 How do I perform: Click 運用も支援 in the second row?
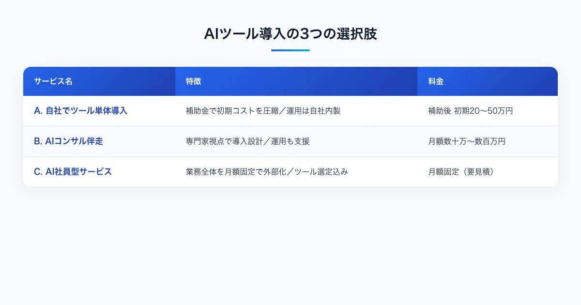tap(290, 141)
